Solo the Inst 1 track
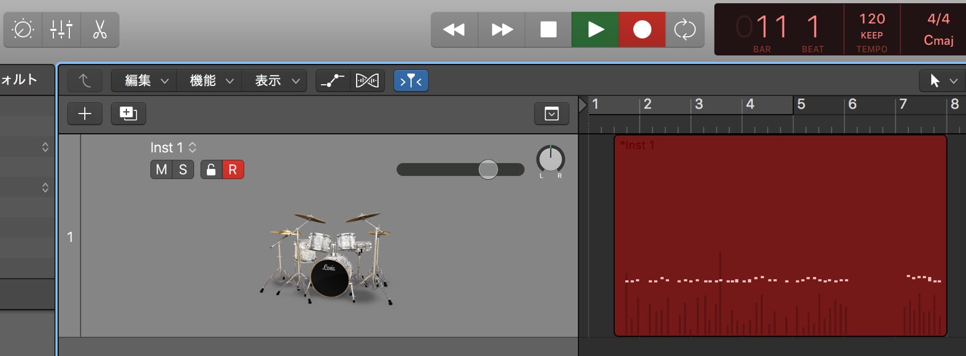 [x=183, y=169]
